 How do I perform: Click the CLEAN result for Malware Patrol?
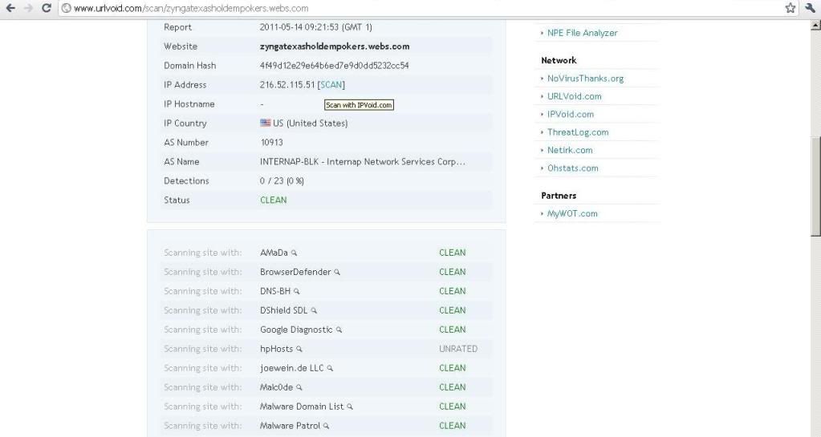click(453, 426)
